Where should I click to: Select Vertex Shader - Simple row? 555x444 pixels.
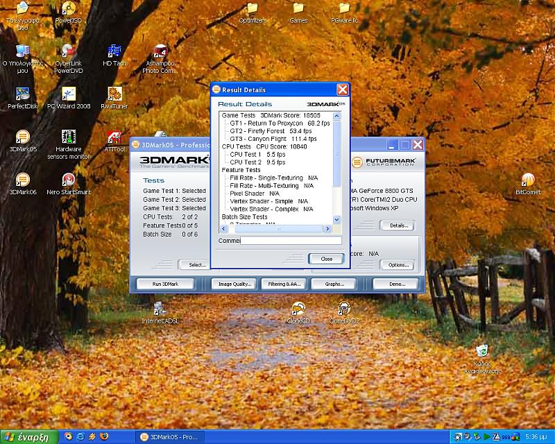click(x=268, y=201)
